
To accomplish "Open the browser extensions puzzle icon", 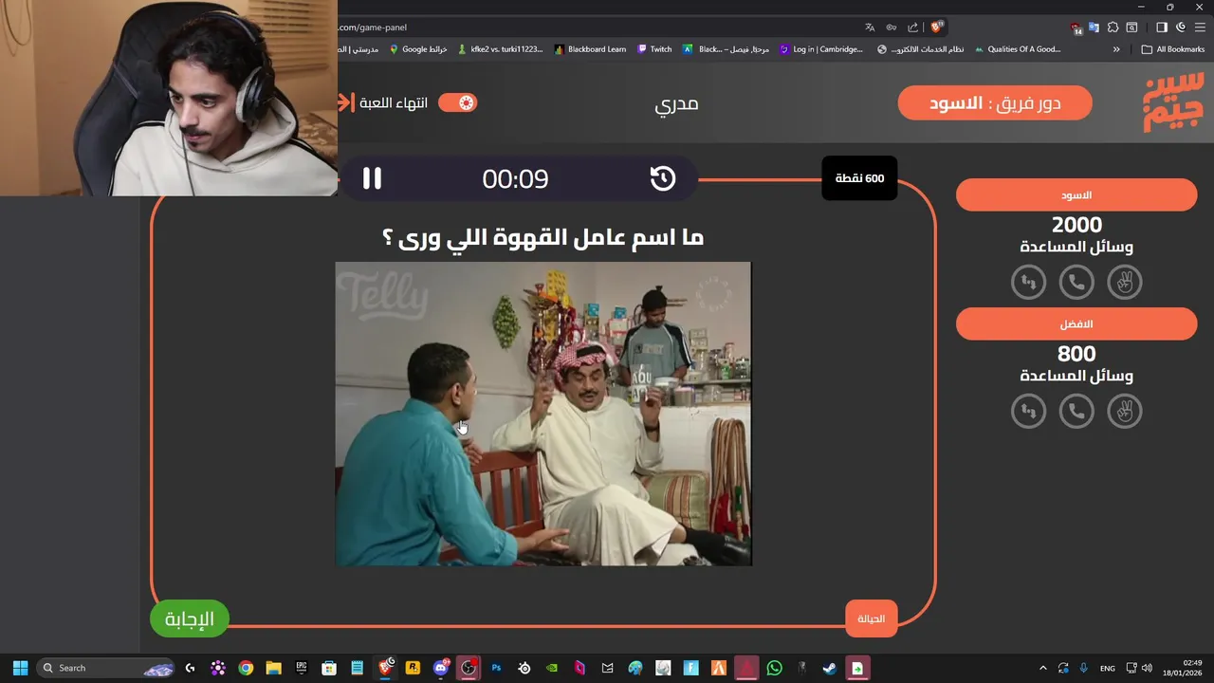I will point(1113,28).
